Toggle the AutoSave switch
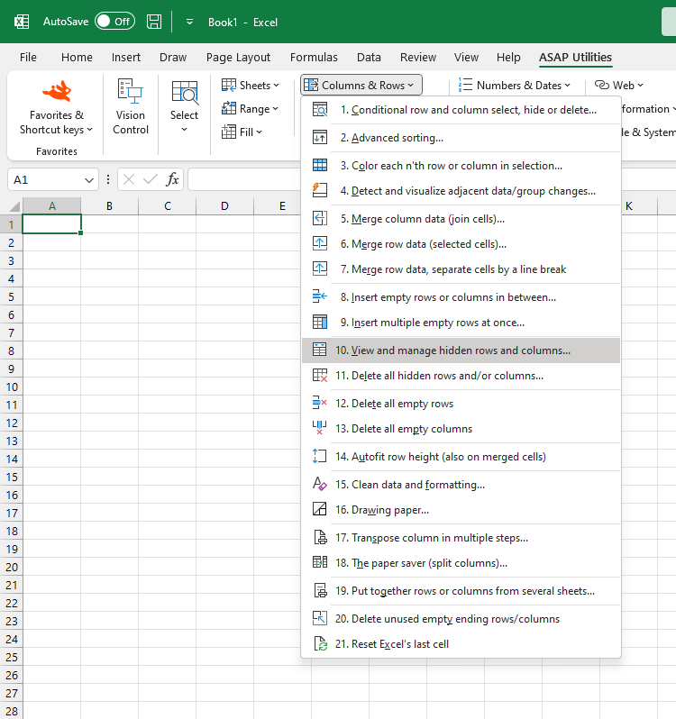The width and height of the screenshot is (676, 719). tap(114, 21)
